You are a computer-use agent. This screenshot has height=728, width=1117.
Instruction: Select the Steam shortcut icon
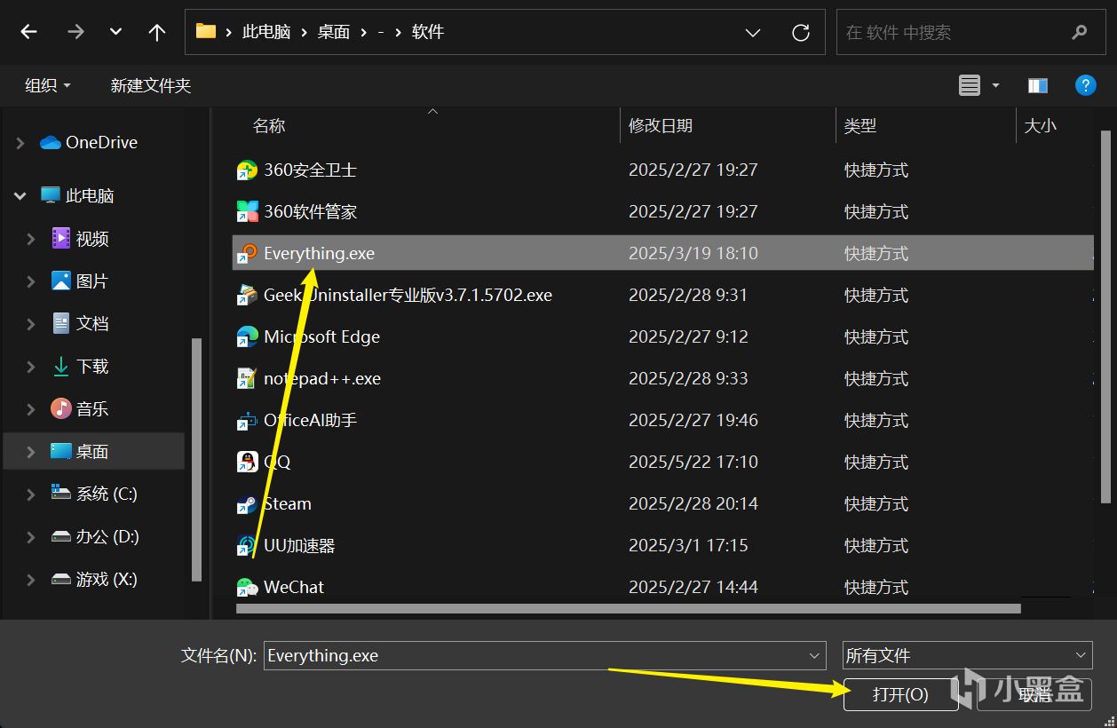click(x=247, y=503)
